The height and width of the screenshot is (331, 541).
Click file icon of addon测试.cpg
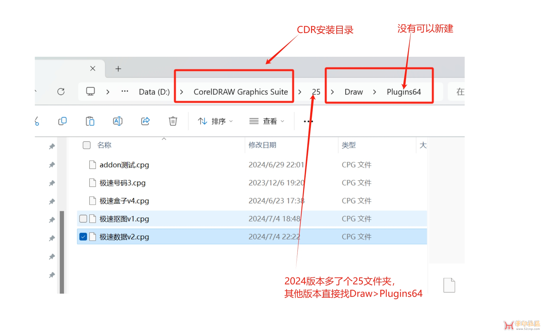[93, 165]
